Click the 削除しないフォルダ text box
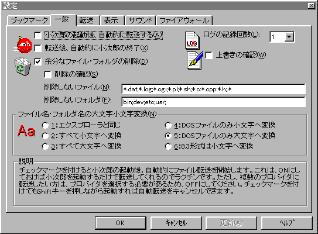This screenshot has height=234, width=318. click(214, 102)
